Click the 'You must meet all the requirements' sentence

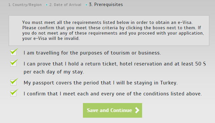pos(107,22)
